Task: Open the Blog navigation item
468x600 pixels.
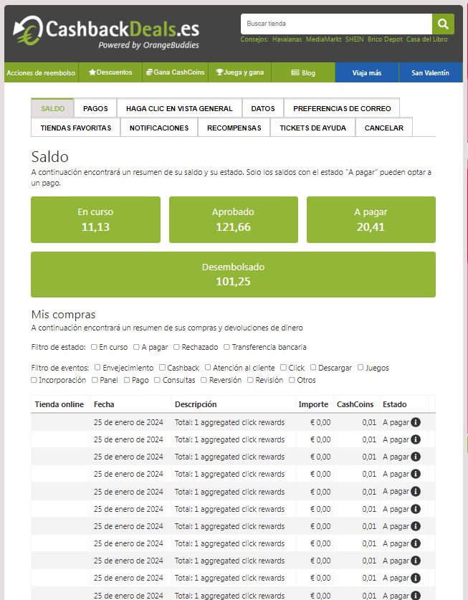Action: pyautogui.click(x=303, y=72)
